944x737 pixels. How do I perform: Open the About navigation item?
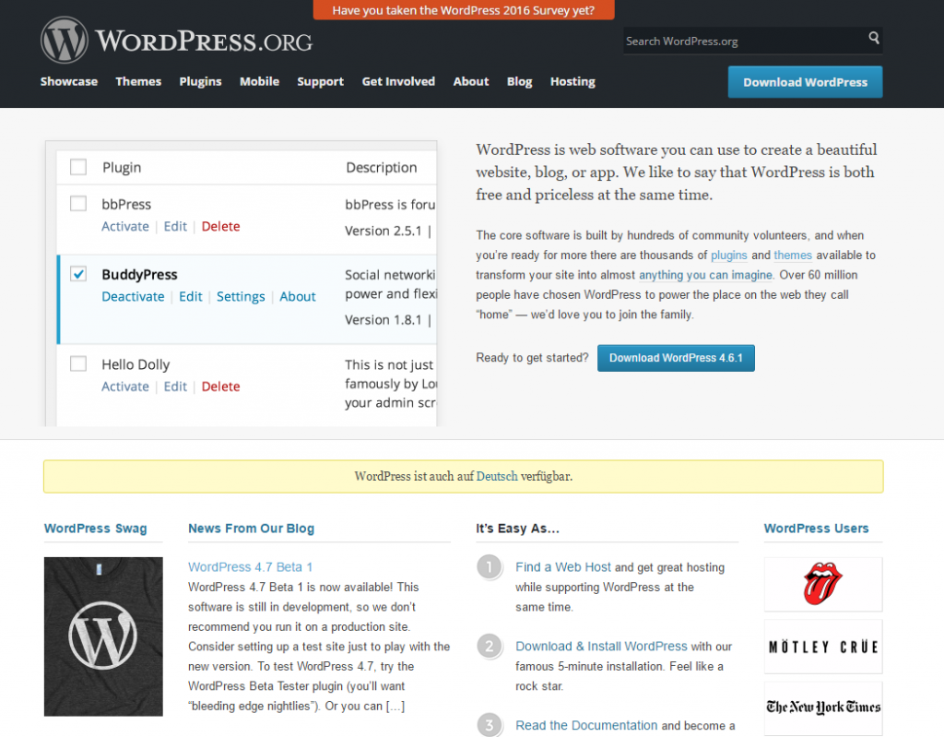pos(471,81)
